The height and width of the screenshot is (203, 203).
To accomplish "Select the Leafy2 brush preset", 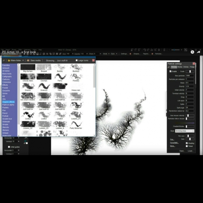I will [28, 116].
